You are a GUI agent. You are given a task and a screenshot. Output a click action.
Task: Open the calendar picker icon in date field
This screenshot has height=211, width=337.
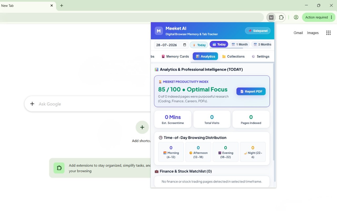(x=185, y=45)
